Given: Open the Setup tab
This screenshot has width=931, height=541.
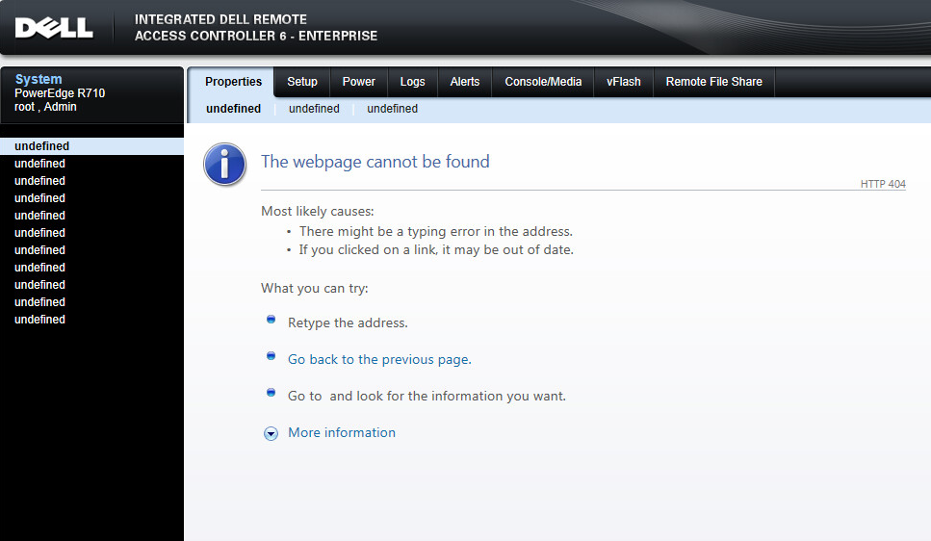Looking at the screenshot, I should point(302,82).
